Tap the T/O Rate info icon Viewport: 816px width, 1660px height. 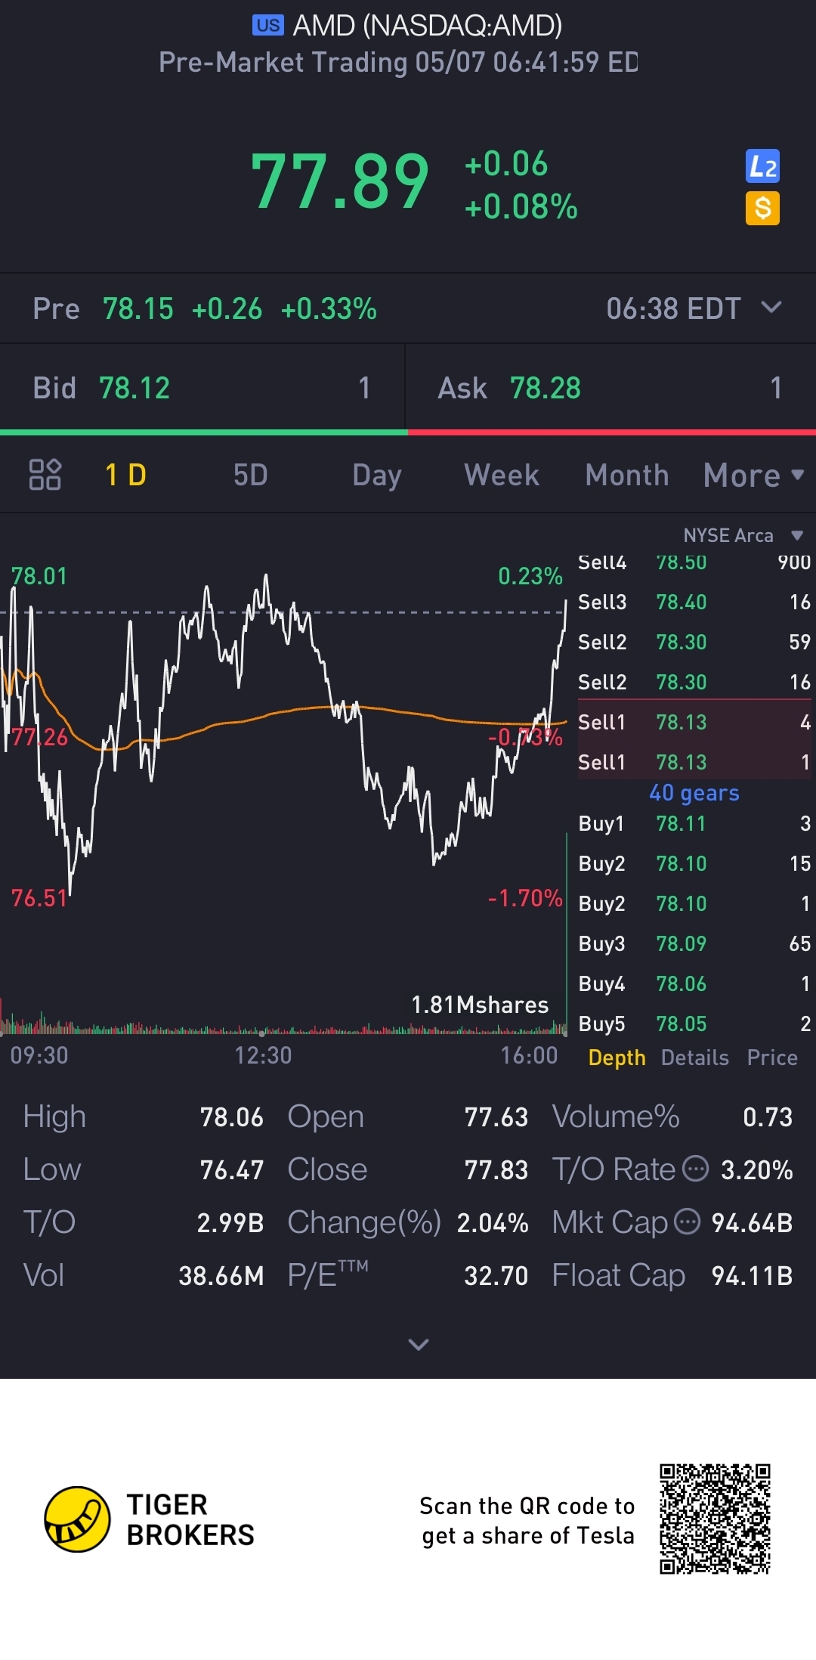696,1169
